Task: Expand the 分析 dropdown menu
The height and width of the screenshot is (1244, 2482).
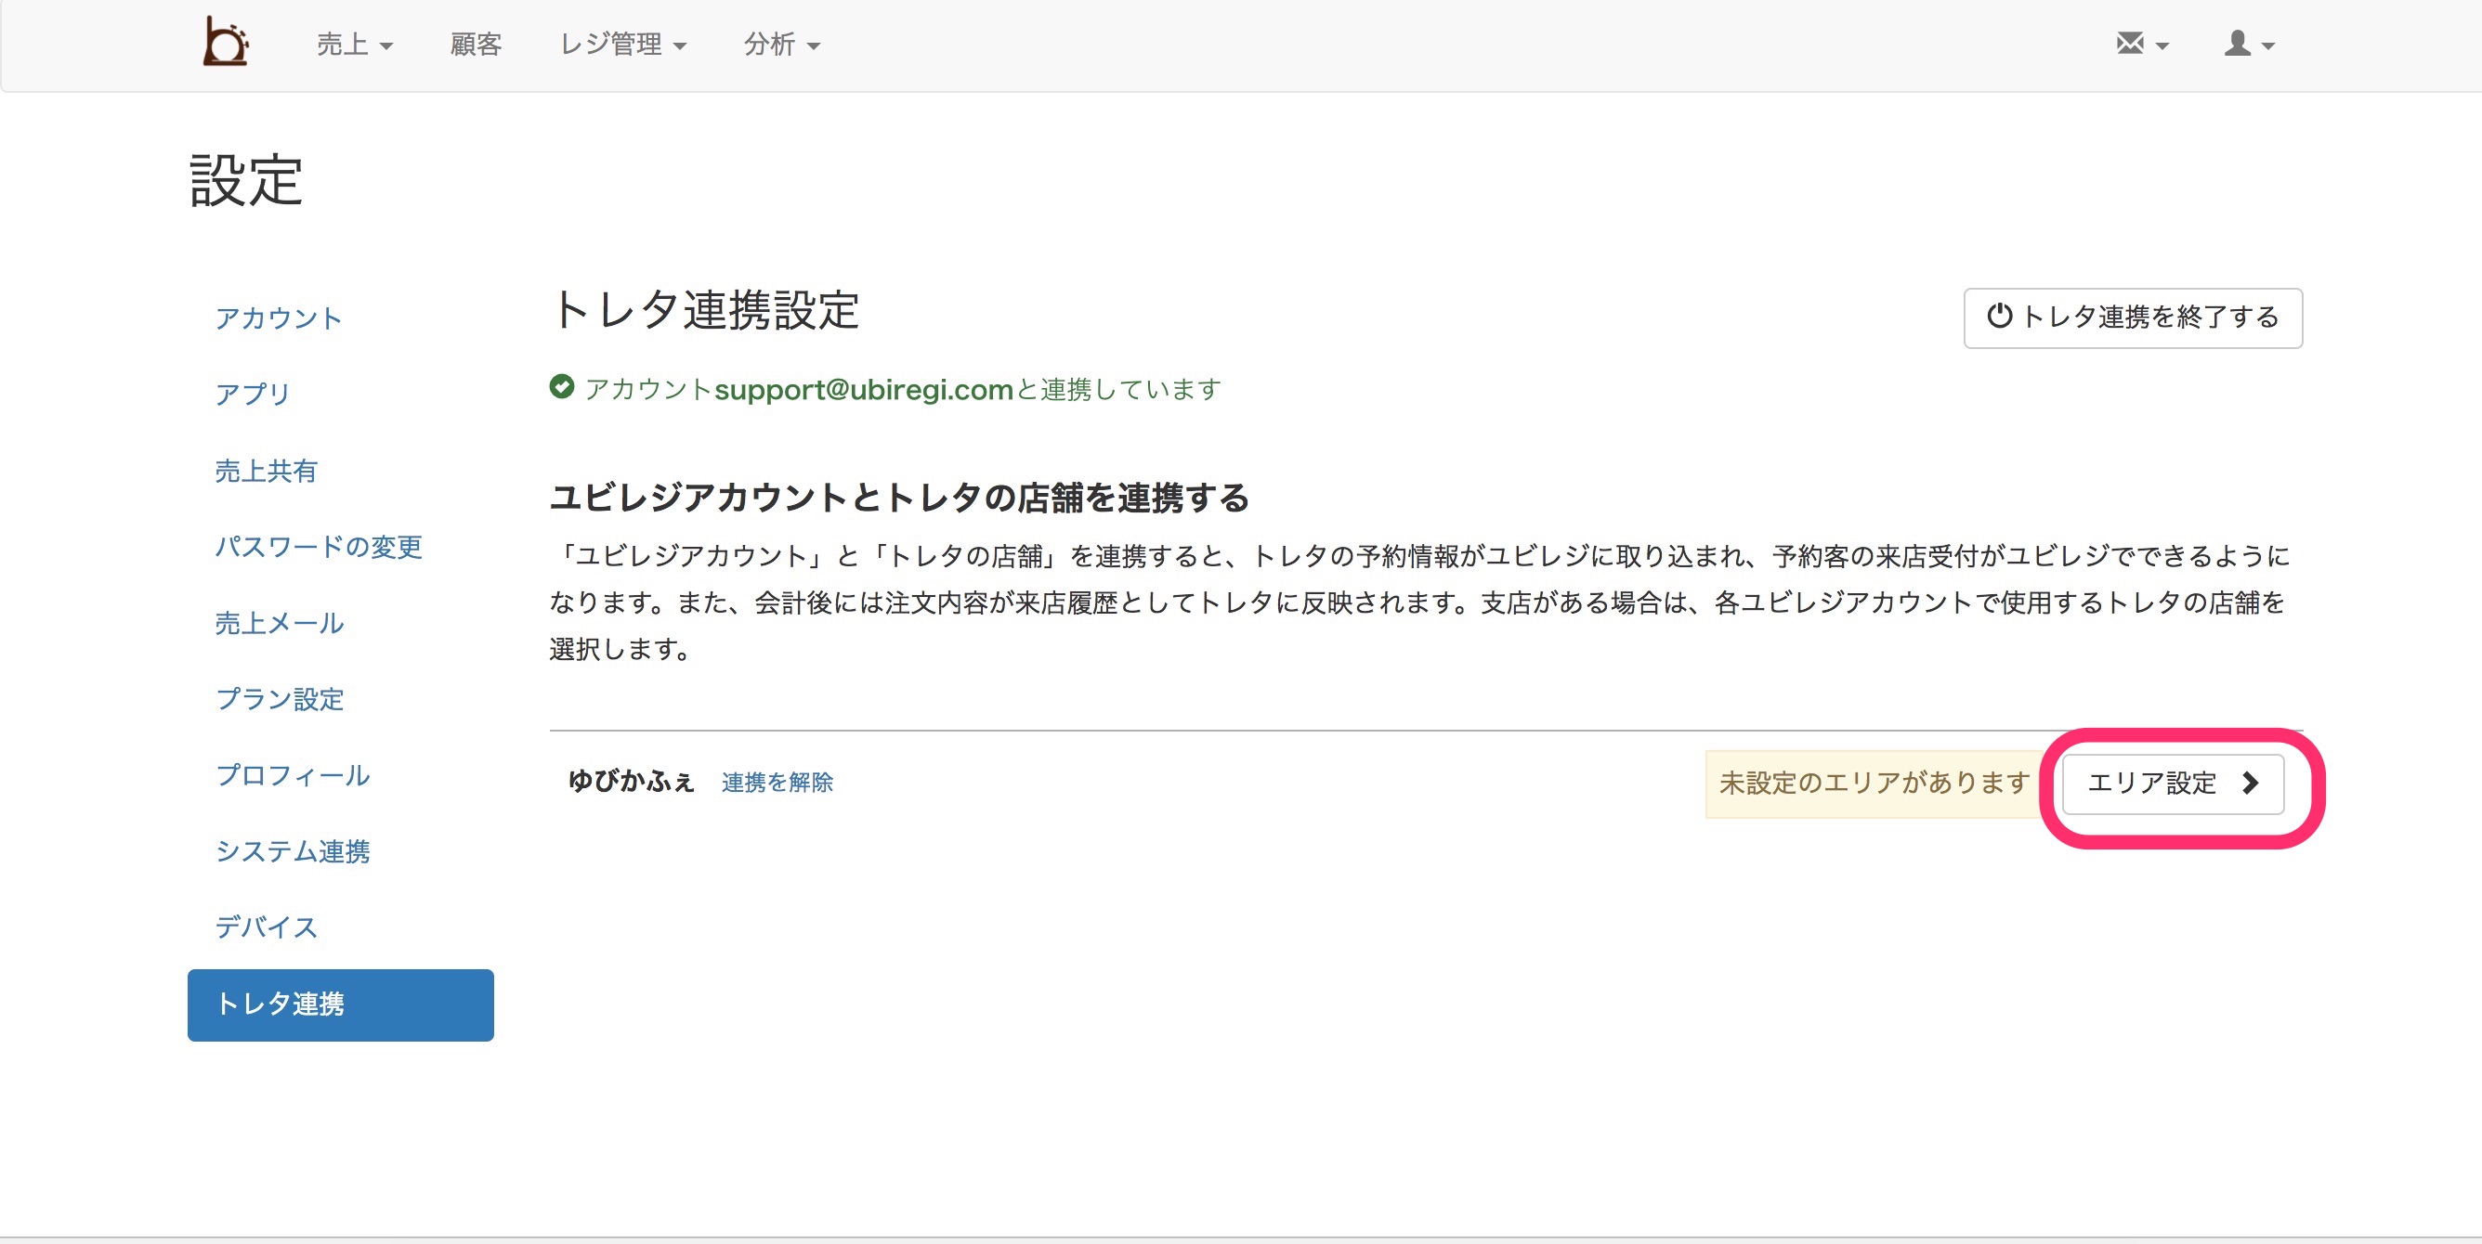Action: (x=781, y=45)
